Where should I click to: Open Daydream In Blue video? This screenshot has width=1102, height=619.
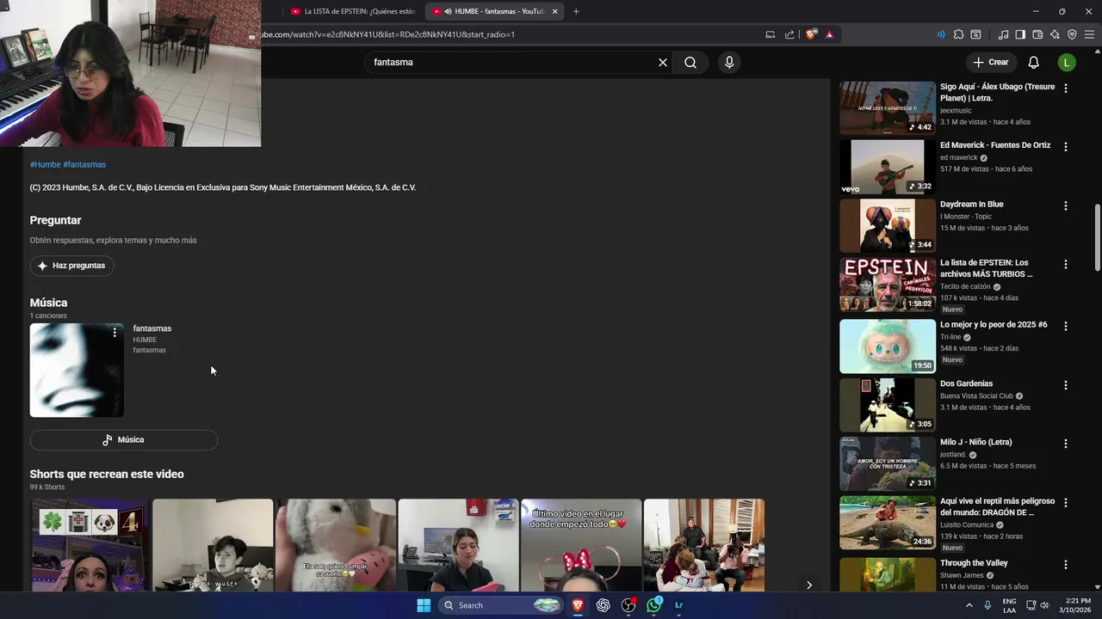point(888,225)
